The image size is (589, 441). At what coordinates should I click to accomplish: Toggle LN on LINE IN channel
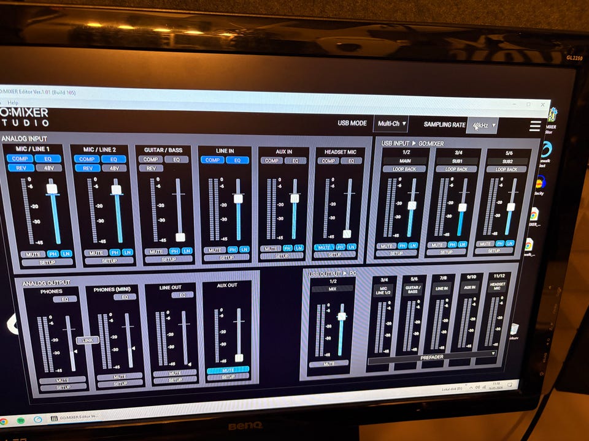[245, 249]
